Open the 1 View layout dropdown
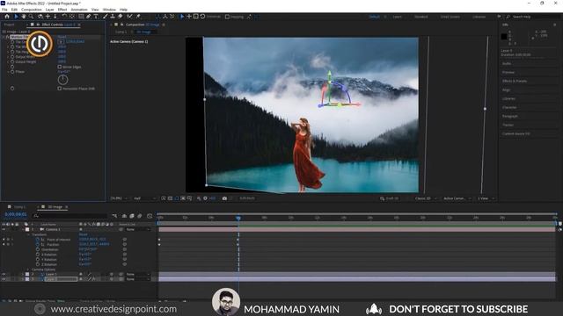 point(486,198)
